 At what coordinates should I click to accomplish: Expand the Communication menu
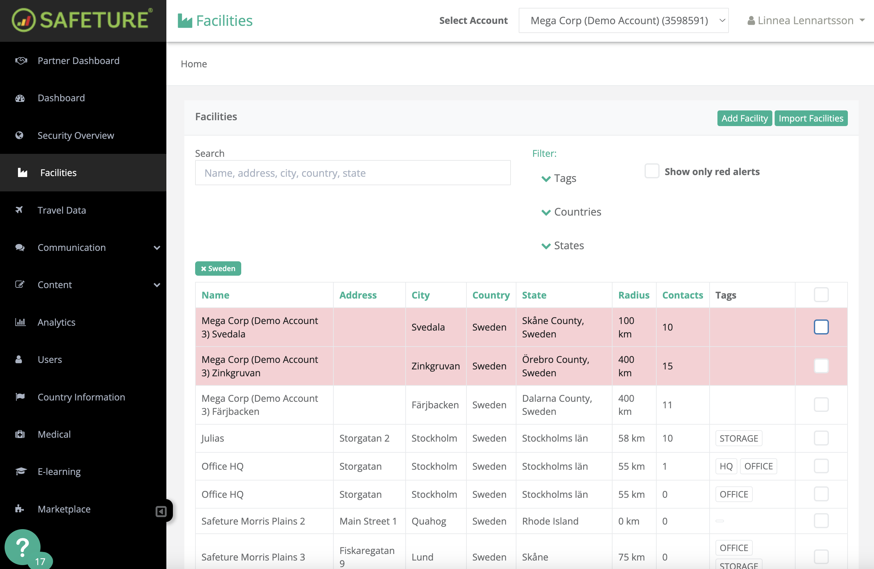[x=72, y=247]
